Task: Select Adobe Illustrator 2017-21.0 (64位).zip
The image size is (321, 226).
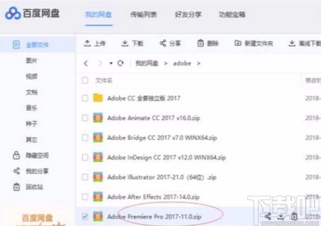Action: pyautogui.click(x=162, y=177)
